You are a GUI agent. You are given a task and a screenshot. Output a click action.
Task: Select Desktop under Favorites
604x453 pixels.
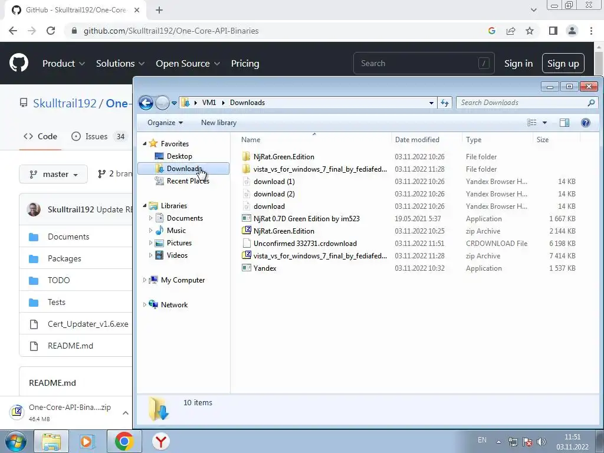(179, 156)
